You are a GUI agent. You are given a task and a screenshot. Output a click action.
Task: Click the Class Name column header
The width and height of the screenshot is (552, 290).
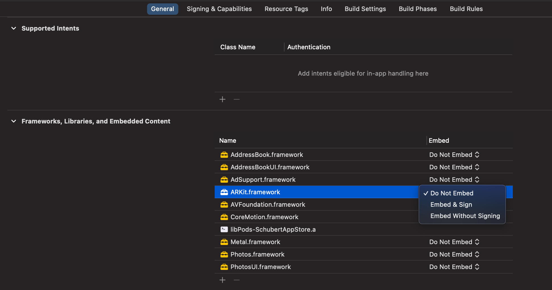[x=238, y=47]
